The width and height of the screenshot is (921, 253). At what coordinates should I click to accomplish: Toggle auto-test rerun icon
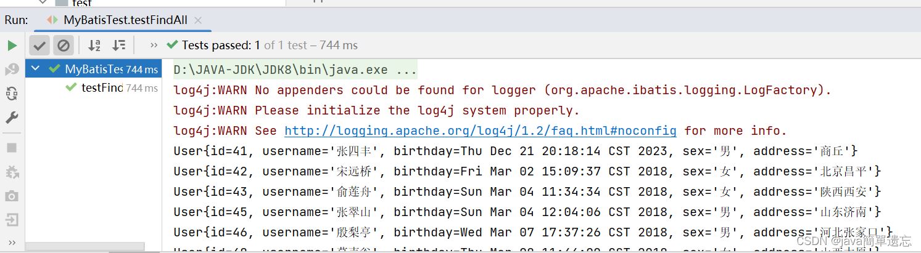point(12,94)
